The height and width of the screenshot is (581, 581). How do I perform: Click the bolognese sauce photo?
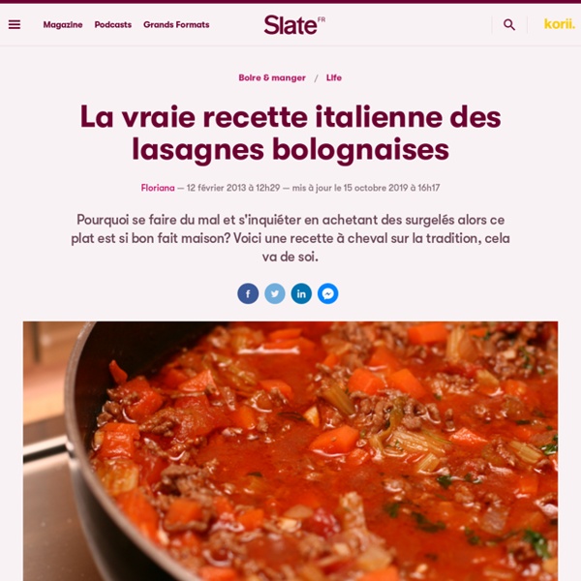coord(290,451)
